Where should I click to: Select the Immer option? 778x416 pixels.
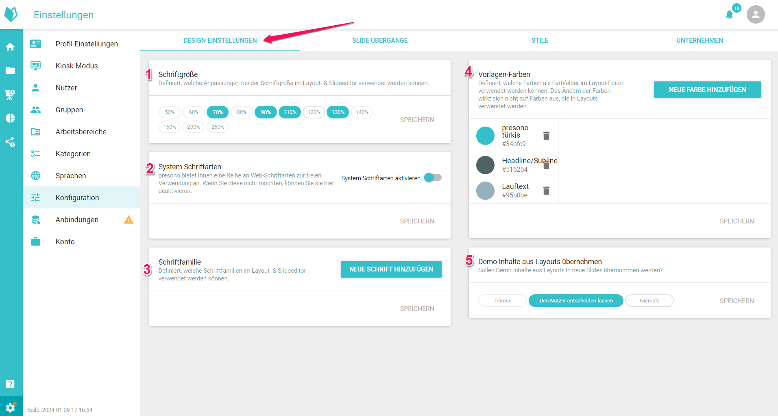pos(502,301)
